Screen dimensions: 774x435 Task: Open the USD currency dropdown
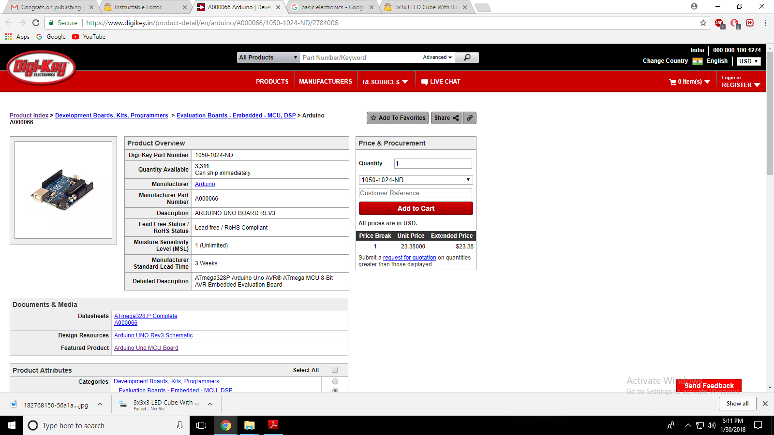pos(749,61)
